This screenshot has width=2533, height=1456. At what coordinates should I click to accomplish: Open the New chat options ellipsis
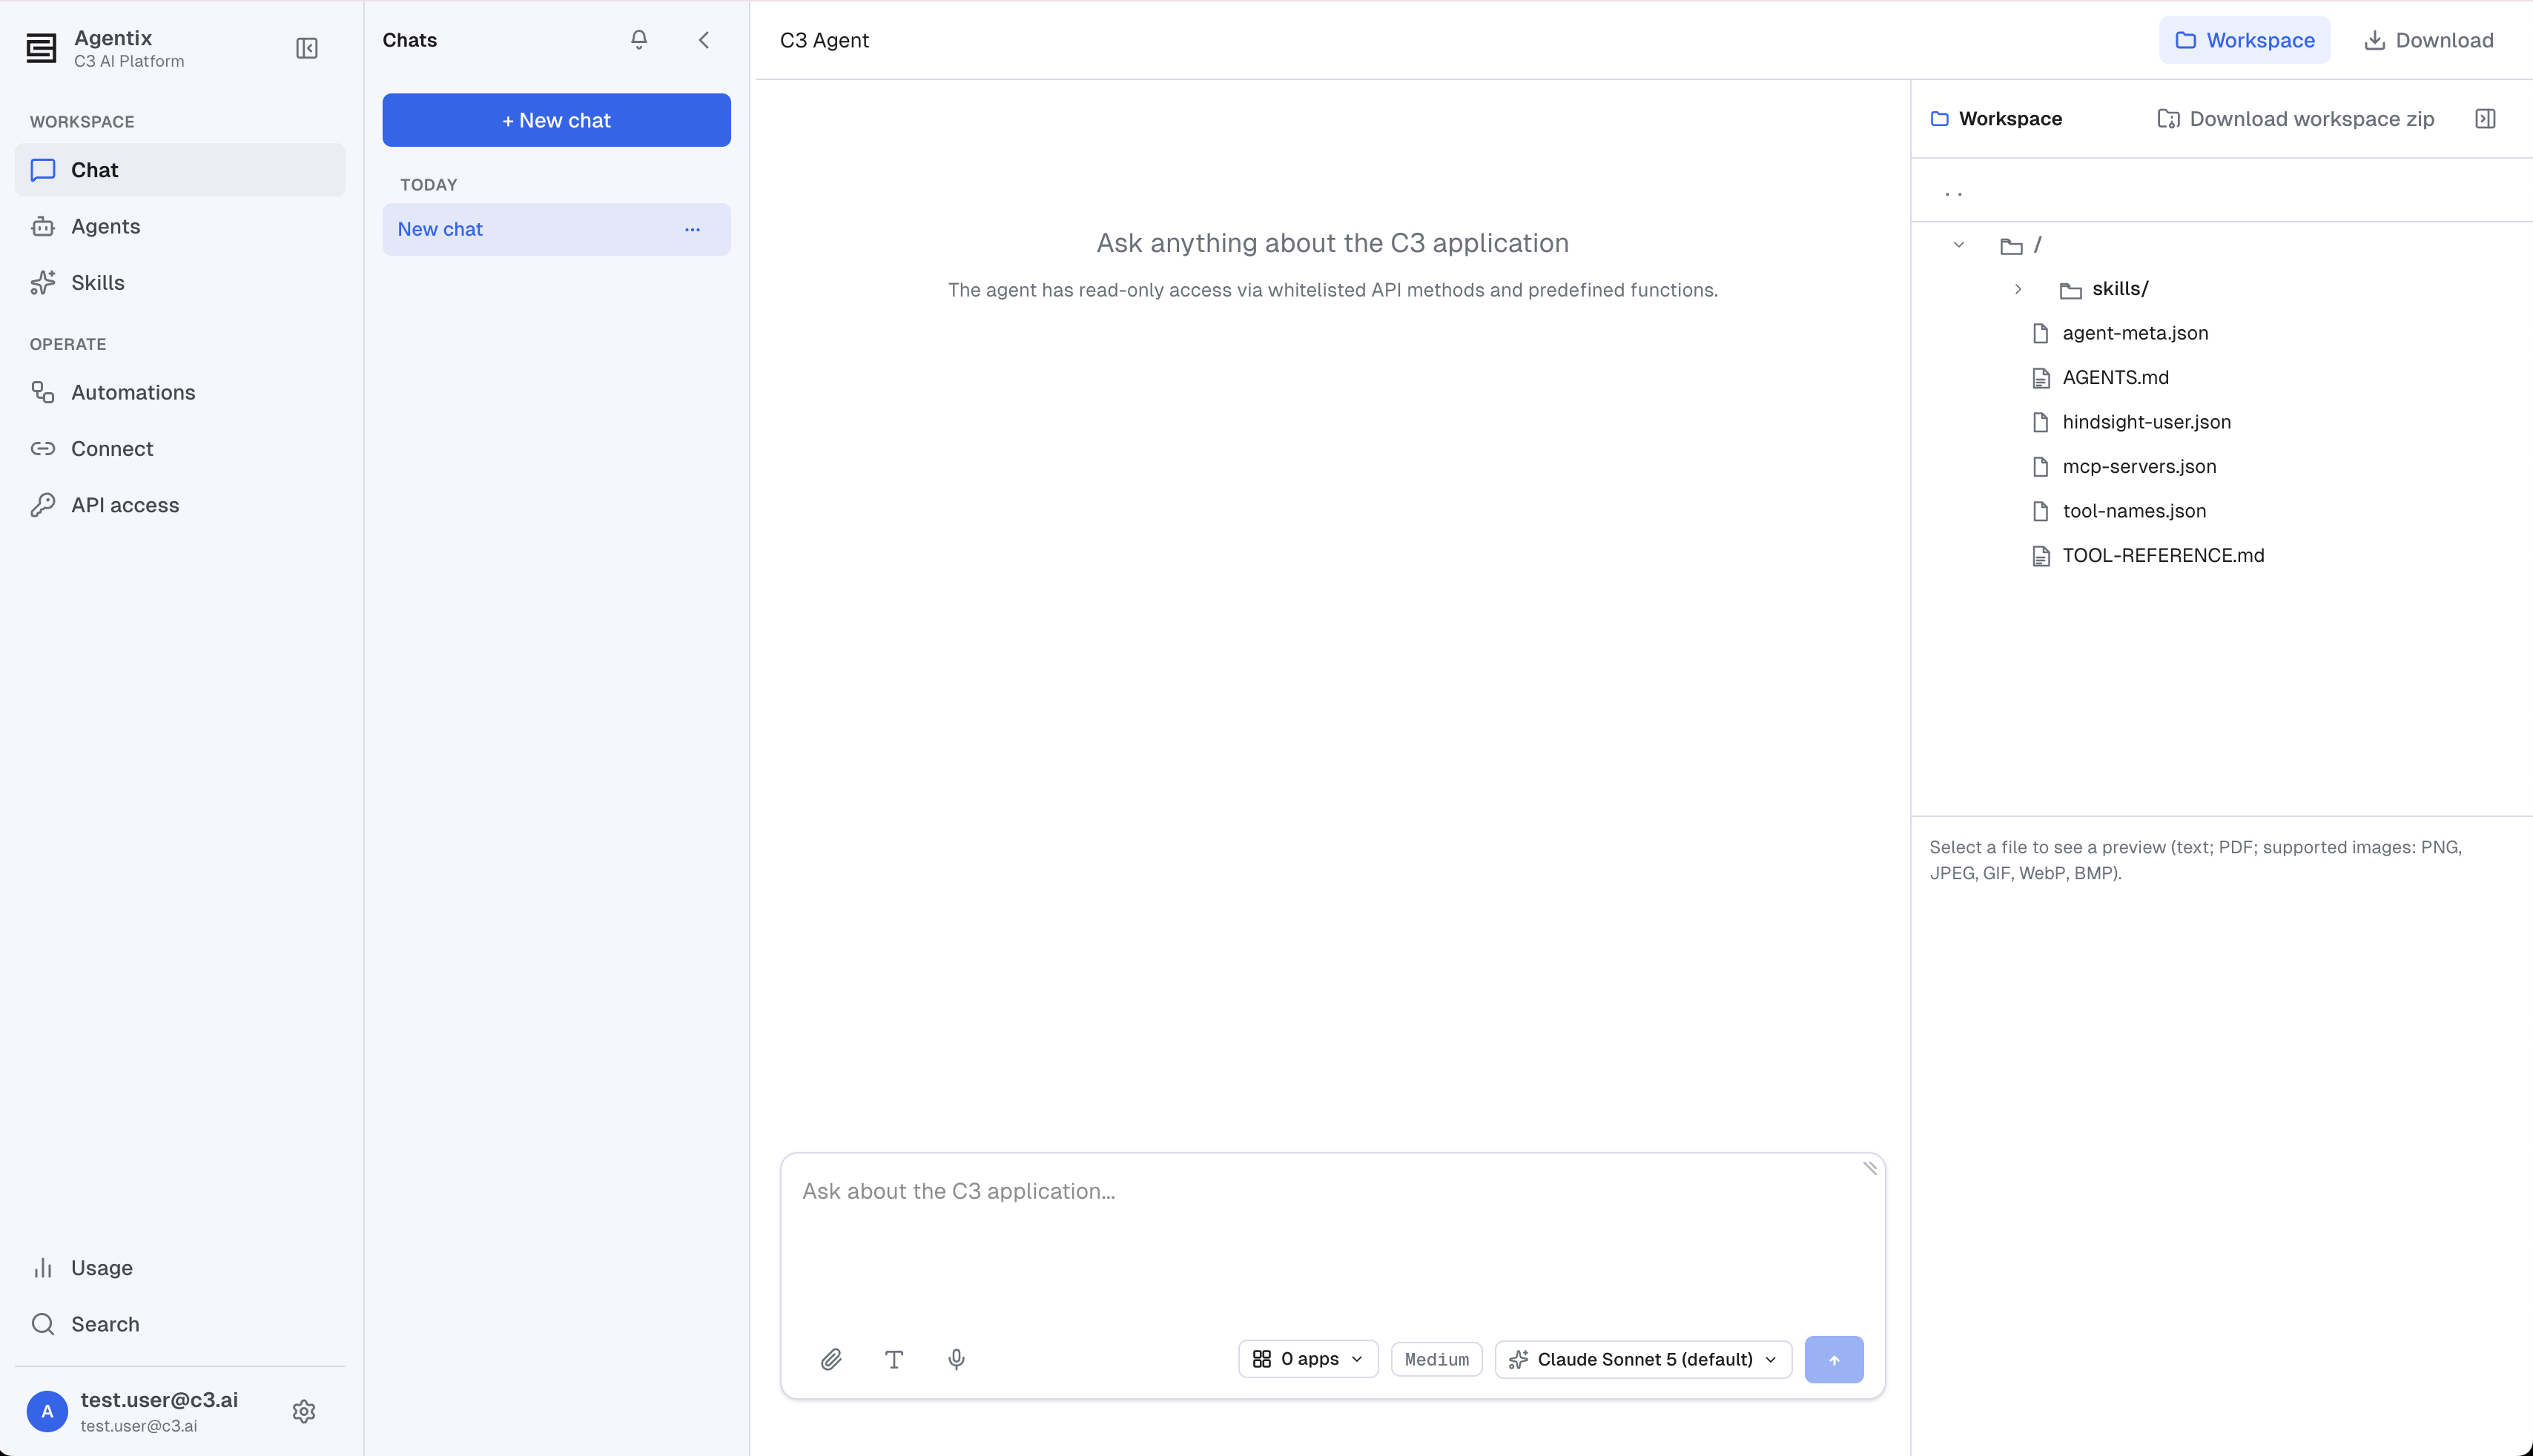click(692, 229)
